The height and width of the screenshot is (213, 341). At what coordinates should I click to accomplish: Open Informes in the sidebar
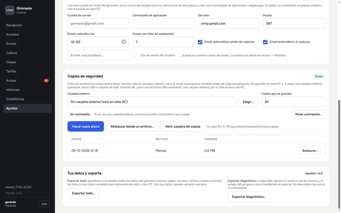[27, 90]
